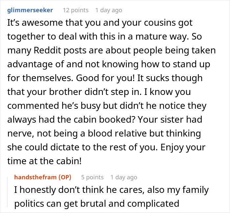Open the timestamp on handsthefram's reply
Image resolution: width=230 pixels, height=213 pixels.
tap(124, 177)
